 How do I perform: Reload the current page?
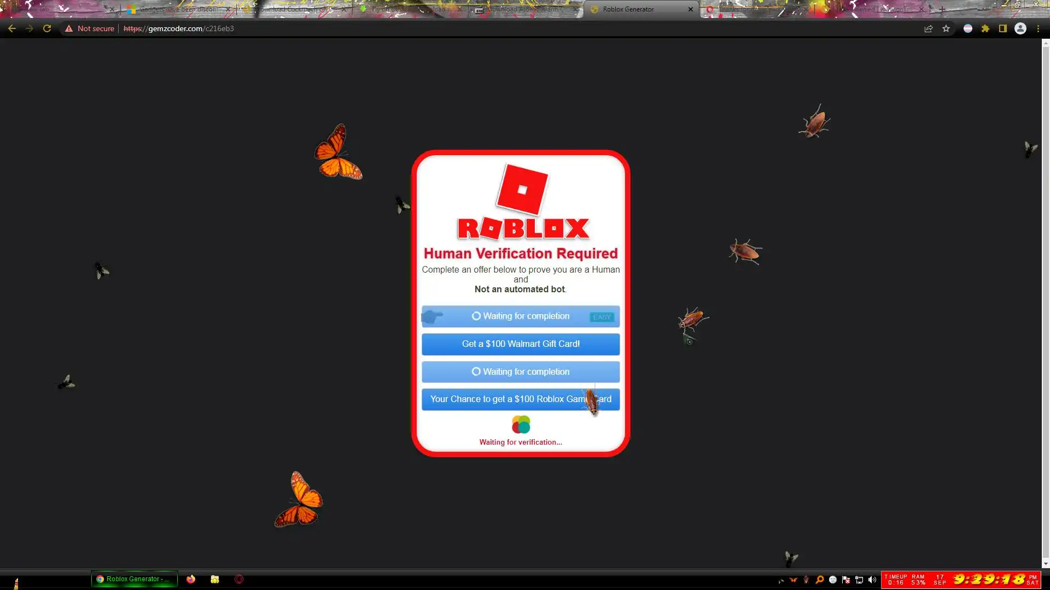tap(47, 28)
